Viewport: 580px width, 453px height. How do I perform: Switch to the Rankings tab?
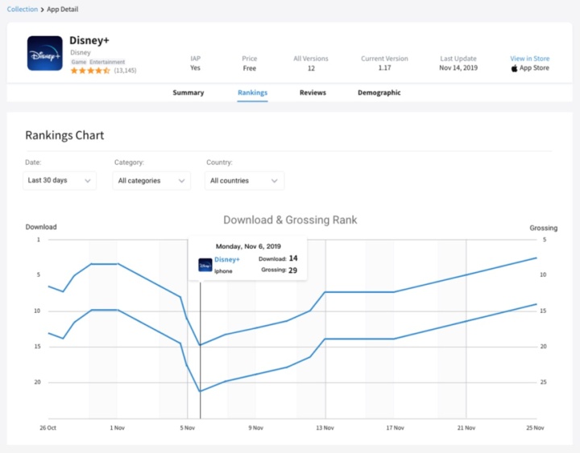(x=253, y=93)
